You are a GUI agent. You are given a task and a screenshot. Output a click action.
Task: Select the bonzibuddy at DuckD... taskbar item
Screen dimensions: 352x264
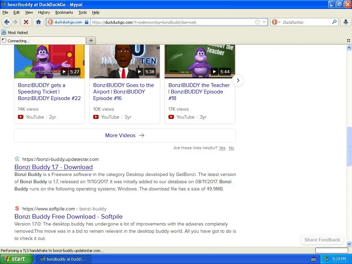point(64,259)
